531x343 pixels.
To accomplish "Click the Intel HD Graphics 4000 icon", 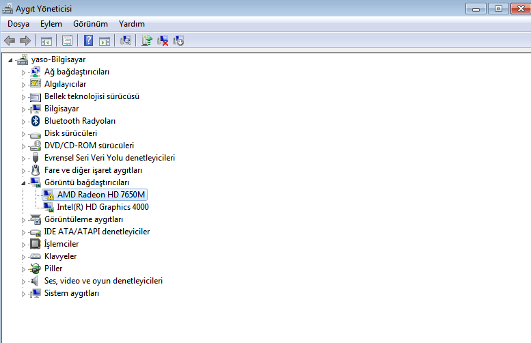I will [49, 207].
